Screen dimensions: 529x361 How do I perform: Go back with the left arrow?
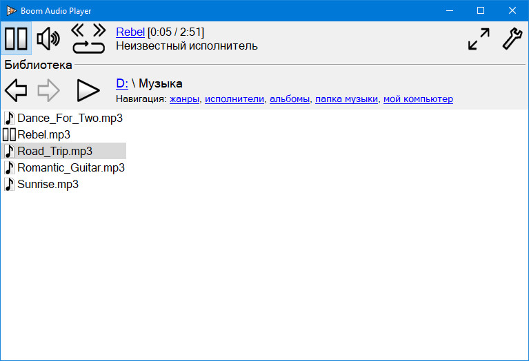[16, 90]
